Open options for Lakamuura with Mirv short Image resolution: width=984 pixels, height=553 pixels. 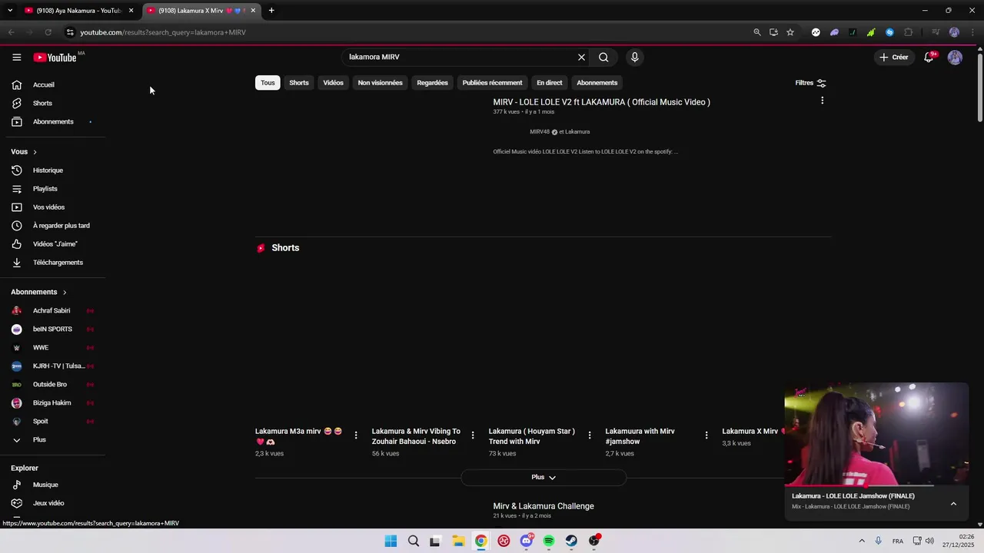(x=706, y=435)
